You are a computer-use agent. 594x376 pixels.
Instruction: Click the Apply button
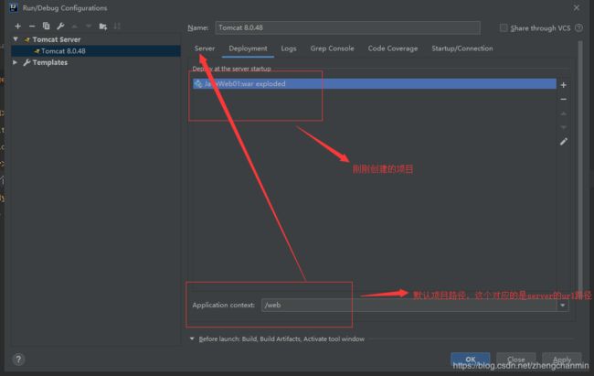[x=562, y=359]
